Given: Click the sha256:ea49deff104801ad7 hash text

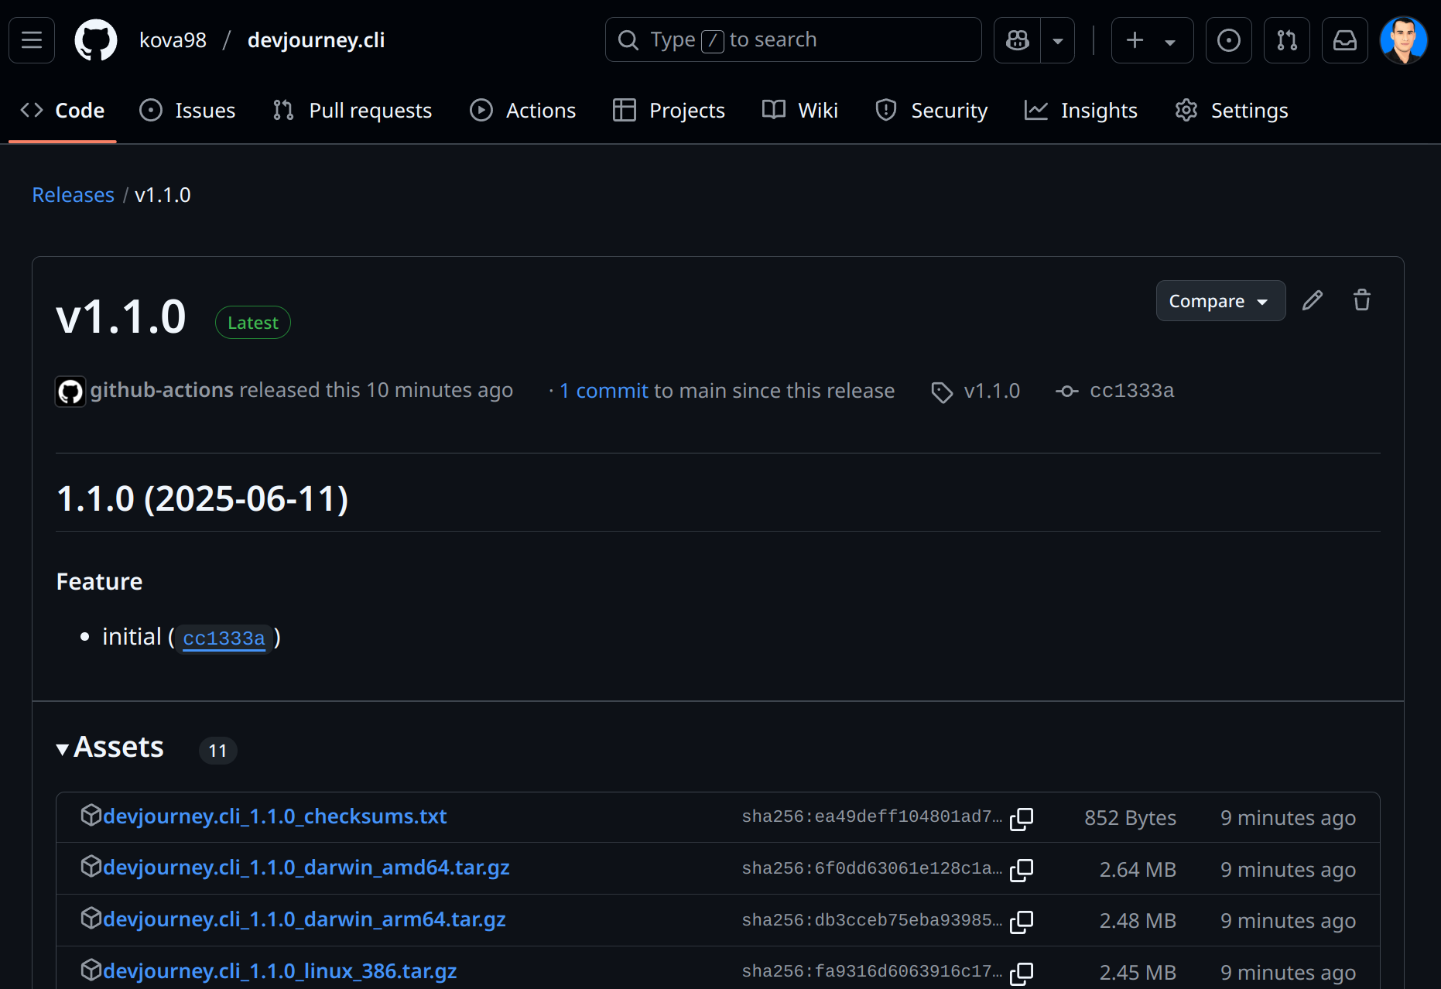Looking at the screenshot, I should pos(871,817).
